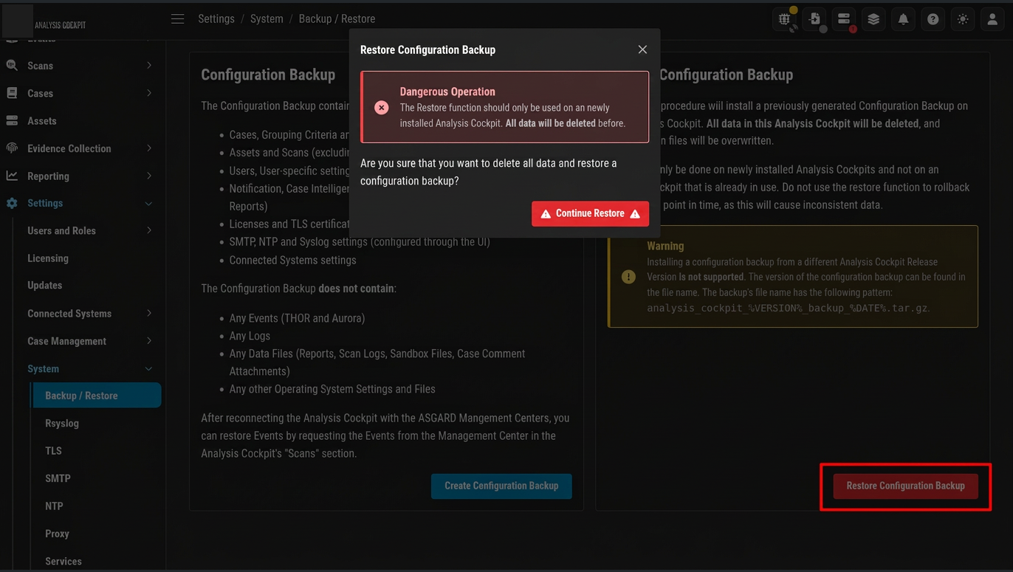This screenshot has height=572, width=1013.
Task: Expand the Evidence Collection chevron
Action: click(x=149, y=148)
